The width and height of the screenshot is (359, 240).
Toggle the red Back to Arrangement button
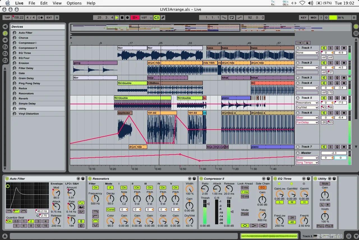(x=135, y=17)
